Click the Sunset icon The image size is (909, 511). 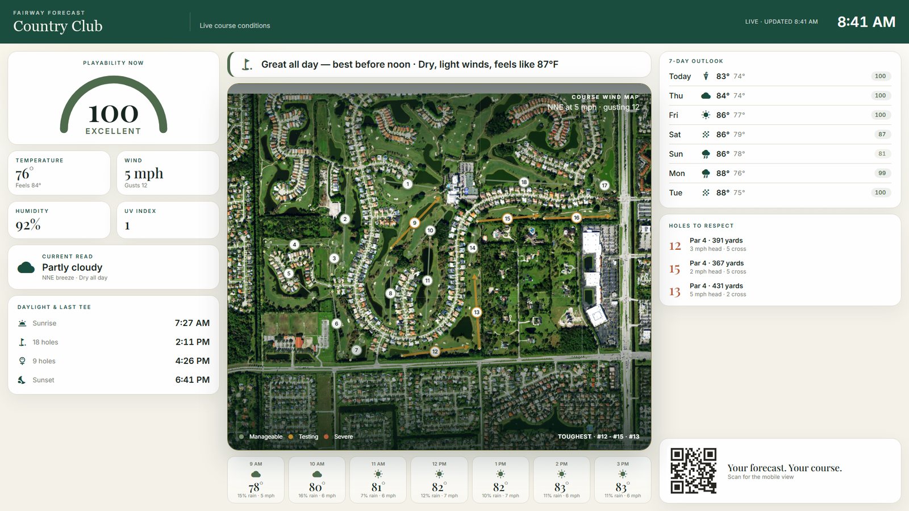[x=22, y=380]
